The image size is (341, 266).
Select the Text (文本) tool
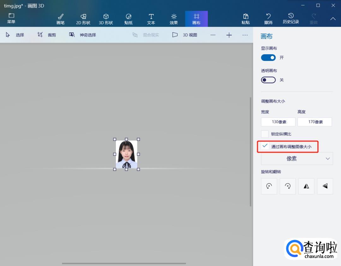click(151, 19)
